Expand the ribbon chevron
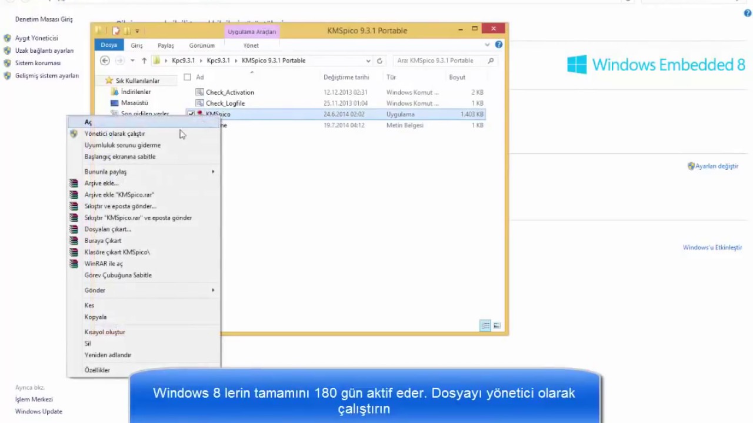The image size is (753, 423). click(487, 45)
